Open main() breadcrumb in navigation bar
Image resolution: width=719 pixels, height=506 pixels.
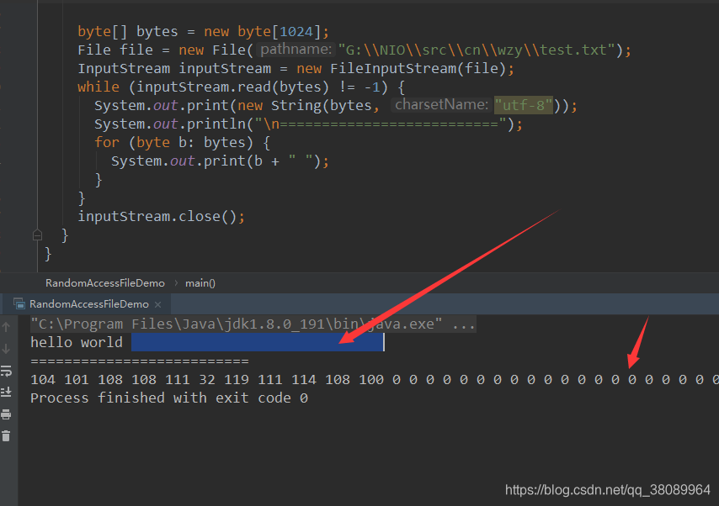200,282
